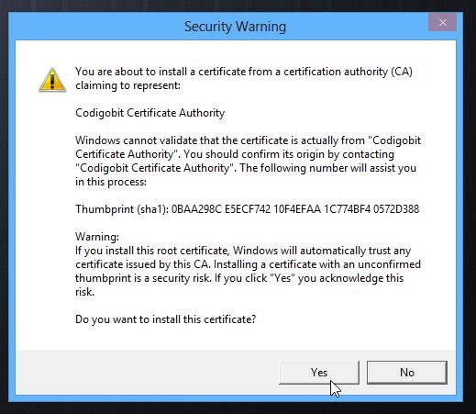Screen dimensions: 476x414
Task: Click the phrase claiming to represent
Action: [x=127, y=85]
